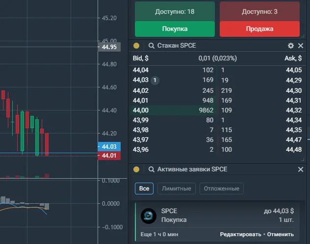Click yellow link dot in Стакан panel
This screenshot has height=244, width=310.
pos(136,46)
